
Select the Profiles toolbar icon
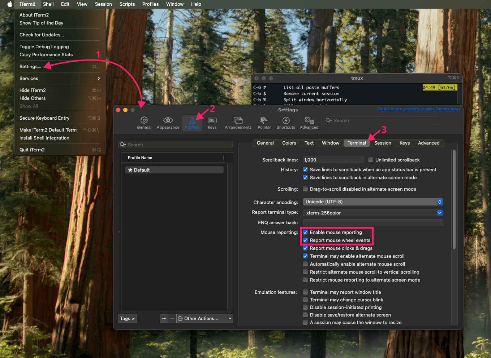coord(192,123)
